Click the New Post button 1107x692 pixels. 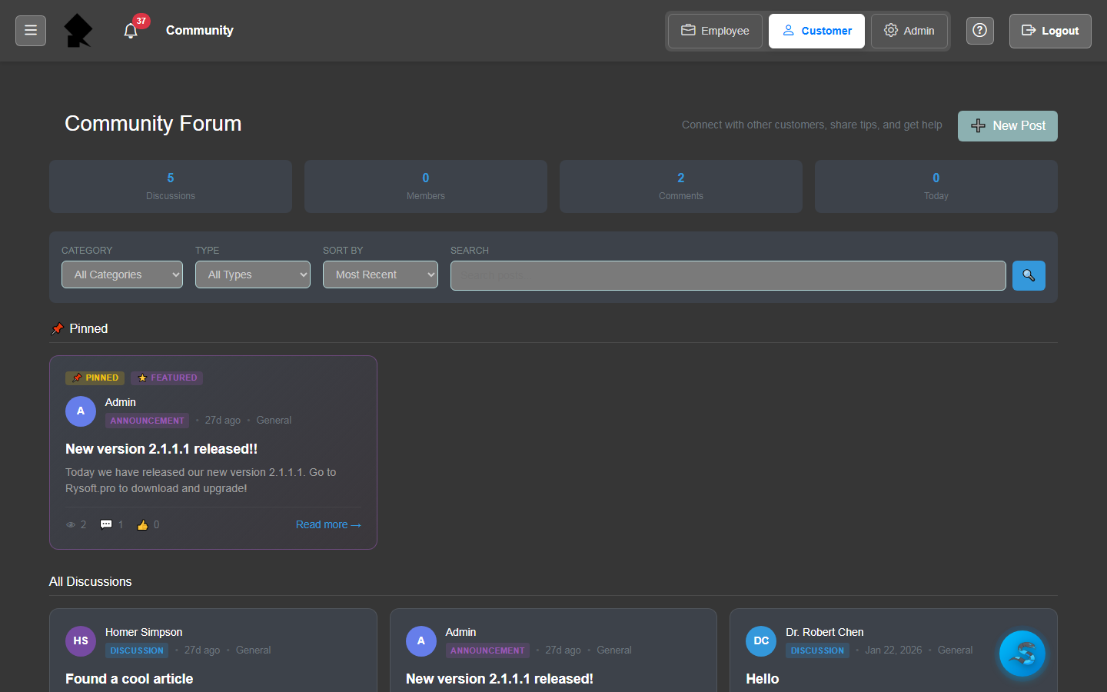pos(1007,125)
